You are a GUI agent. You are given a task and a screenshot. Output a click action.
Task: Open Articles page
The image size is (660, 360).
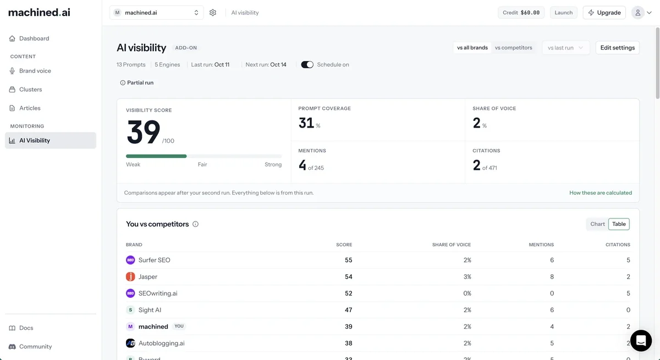[51, 108]
